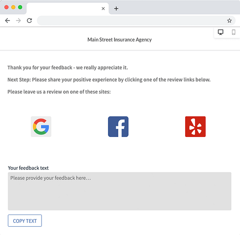Image resolution: width=240 pixels, height=235 pixels.
Task: Click into the feedback text area
Action: [x=120, y=191]
